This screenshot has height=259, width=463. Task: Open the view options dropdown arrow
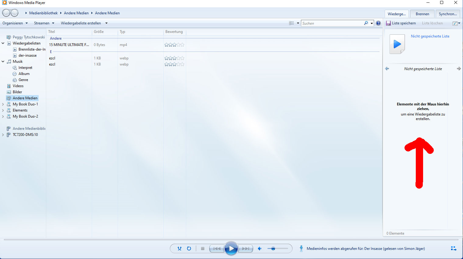click(x=298, y=23)
